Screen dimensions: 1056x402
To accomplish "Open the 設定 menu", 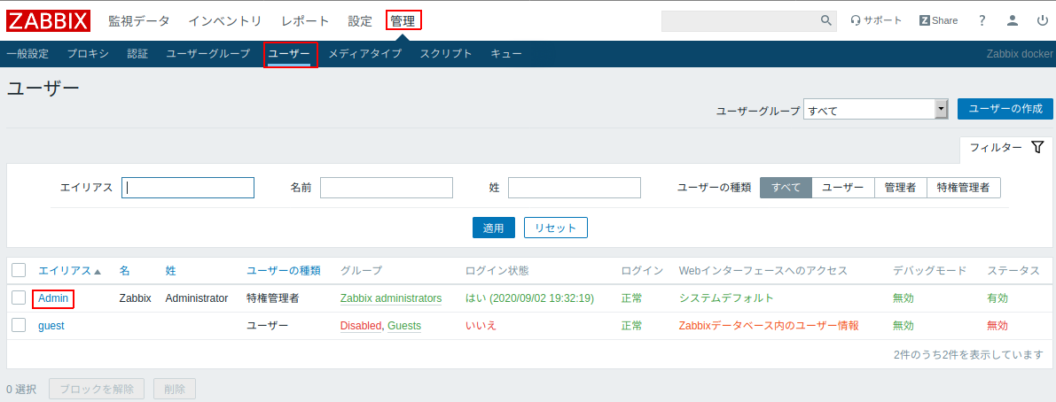I will [360, 21].
